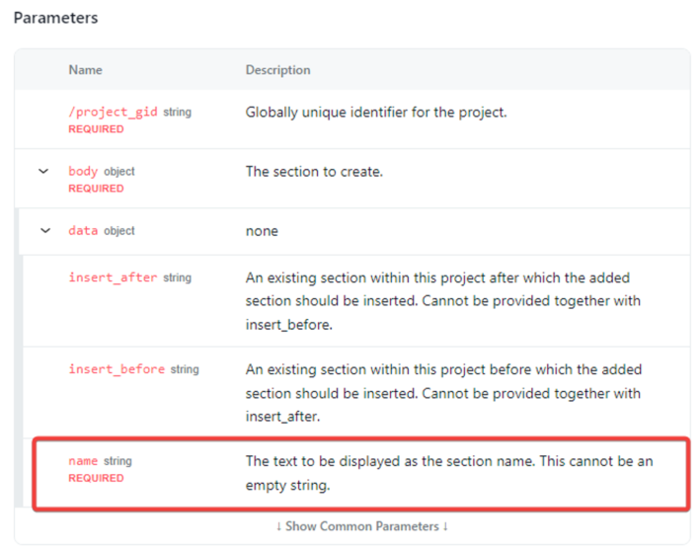The image size is (699, 553).
Task: Collapse the data object chevron
Action: tap(43, 231)
